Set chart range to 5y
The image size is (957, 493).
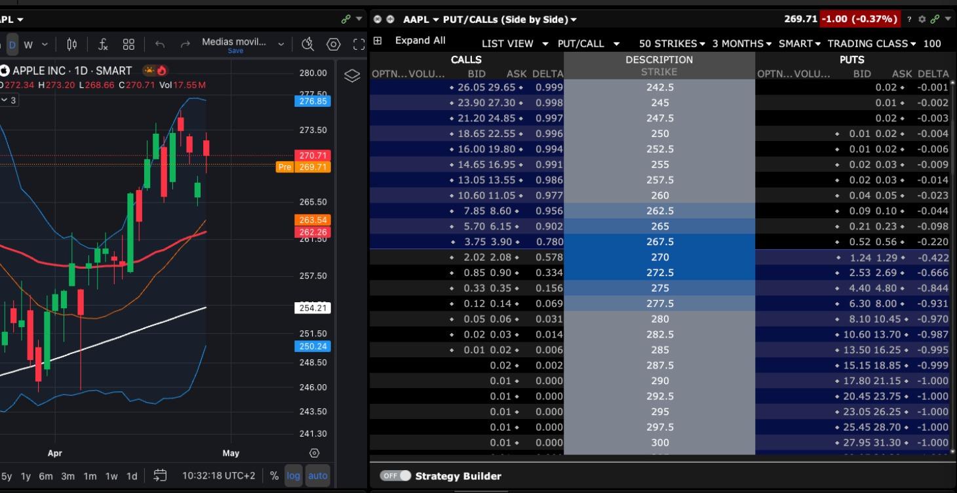[x=6, y=476]
